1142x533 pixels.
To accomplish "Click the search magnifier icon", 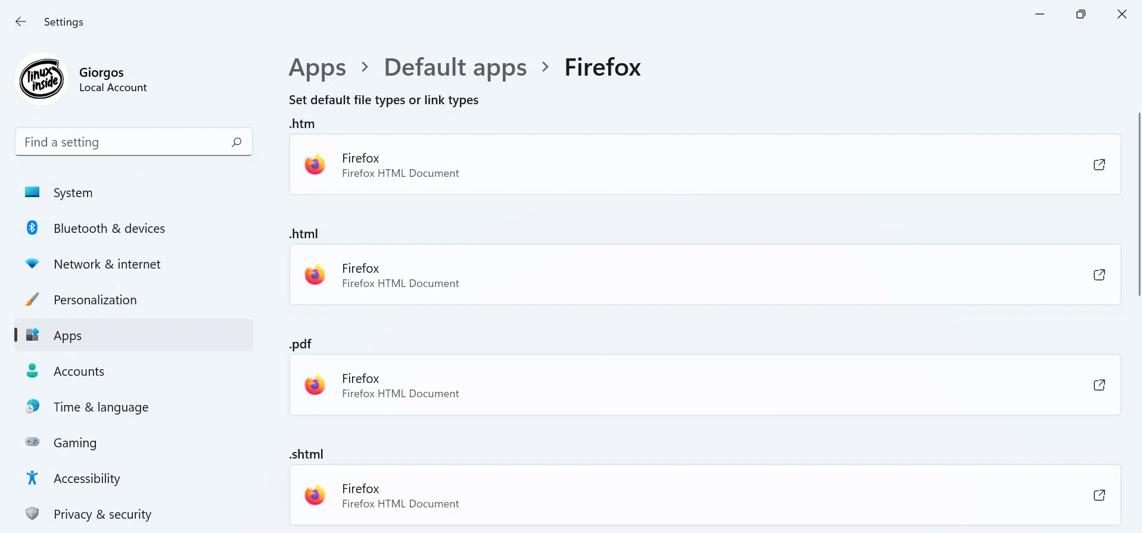I will [x=237, y=142].
